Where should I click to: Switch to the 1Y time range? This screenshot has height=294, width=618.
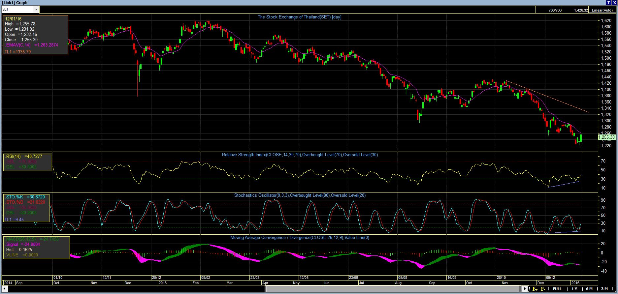click(x=574, y=289)
